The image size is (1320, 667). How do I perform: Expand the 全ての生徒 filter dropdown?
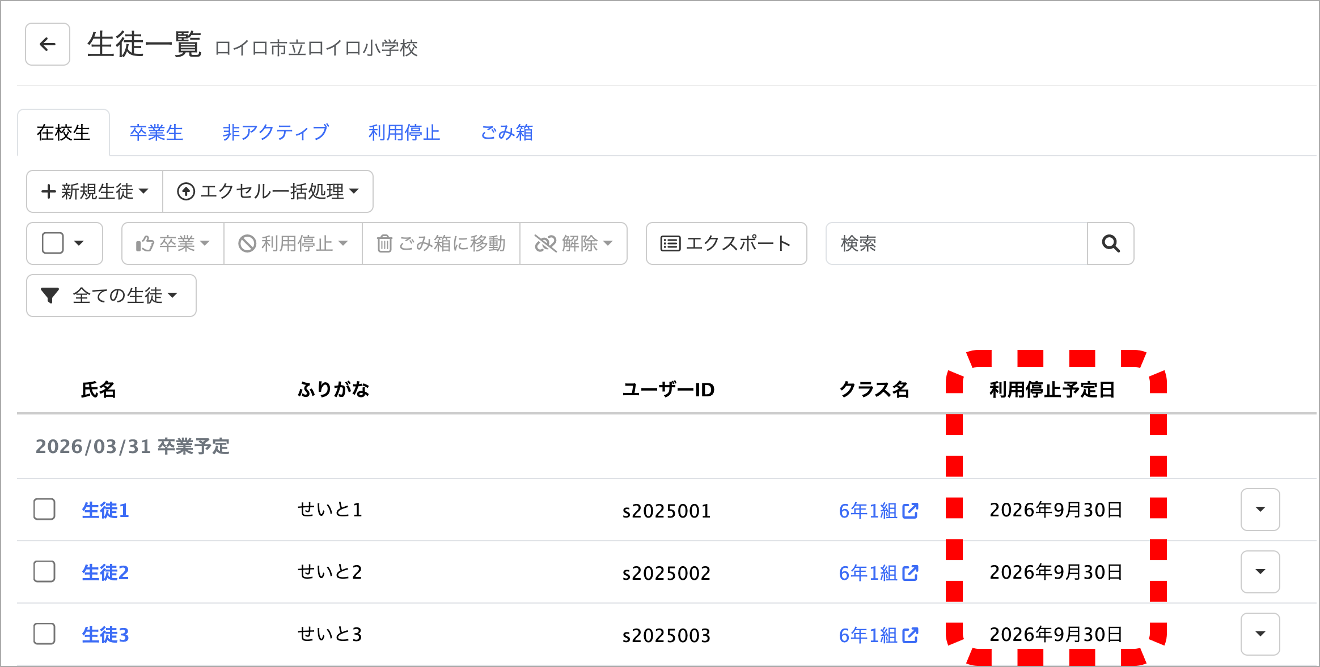(x=111, y=296)
